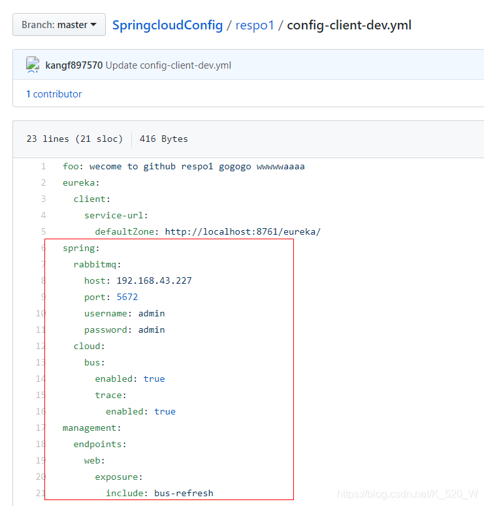Click the '416 Bytes' file size text
The image size is (484, 506).
(163, 139)
